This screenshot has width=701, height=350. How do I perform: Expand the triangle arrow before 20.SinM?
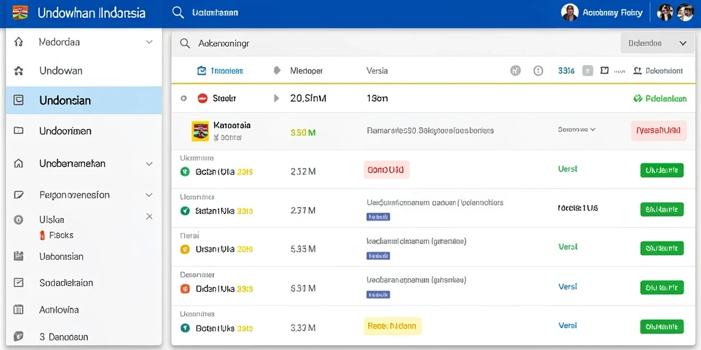pos(277,98)
